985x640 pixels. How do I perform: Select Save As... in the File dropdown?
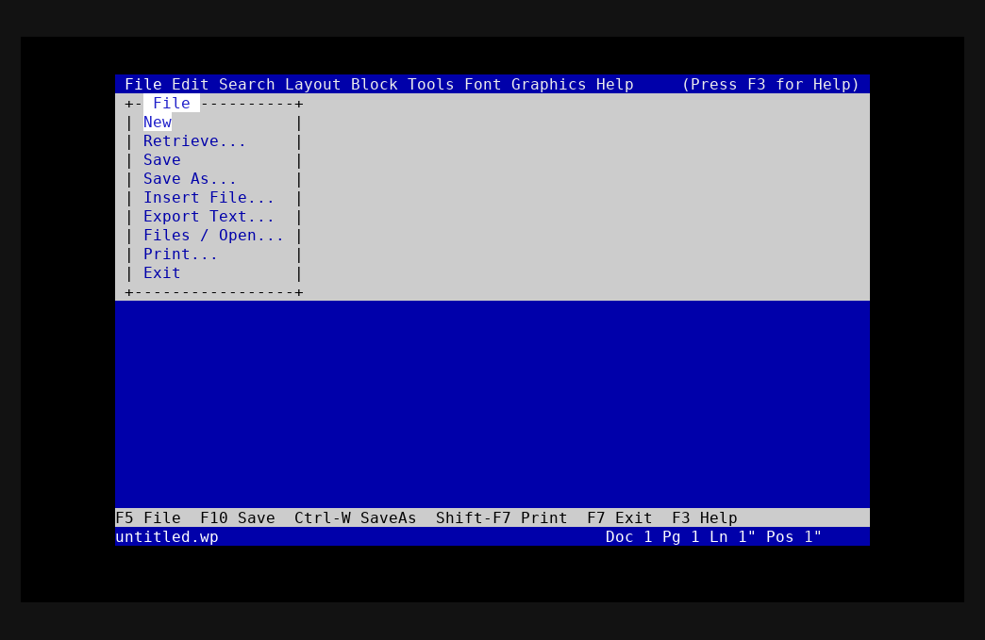pos(190,178)
